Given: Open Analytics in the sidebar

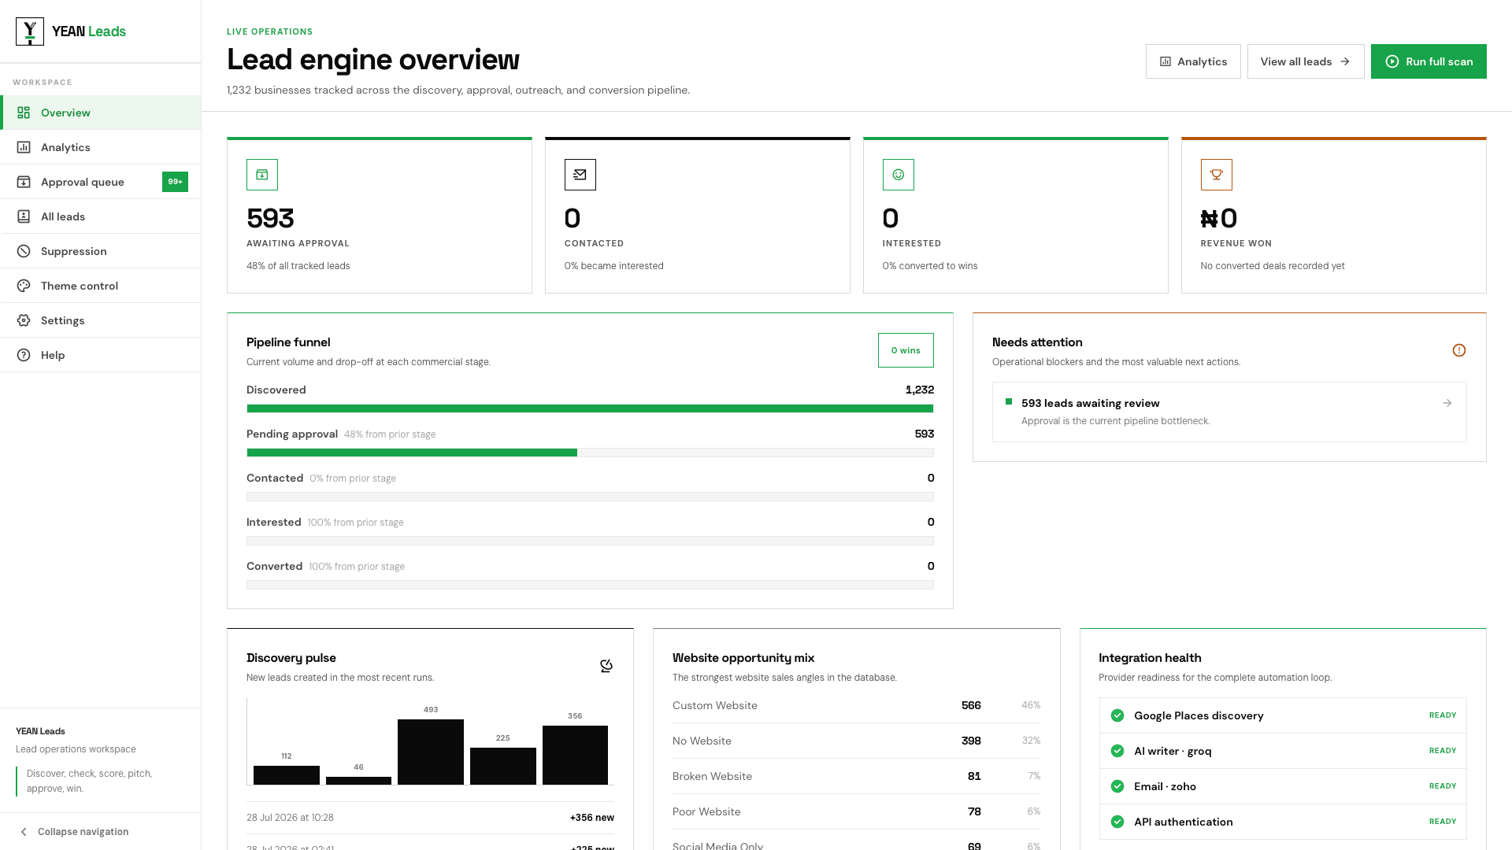Looking at the screenshot, I should (x=101, y=147).
